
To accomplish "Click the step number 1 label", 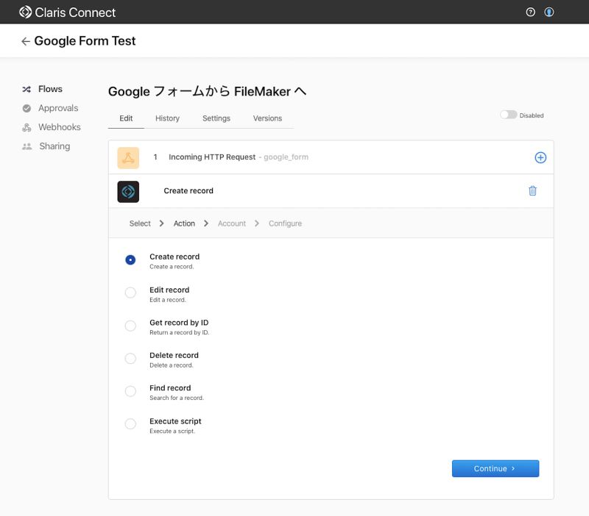I will point(155,157).
